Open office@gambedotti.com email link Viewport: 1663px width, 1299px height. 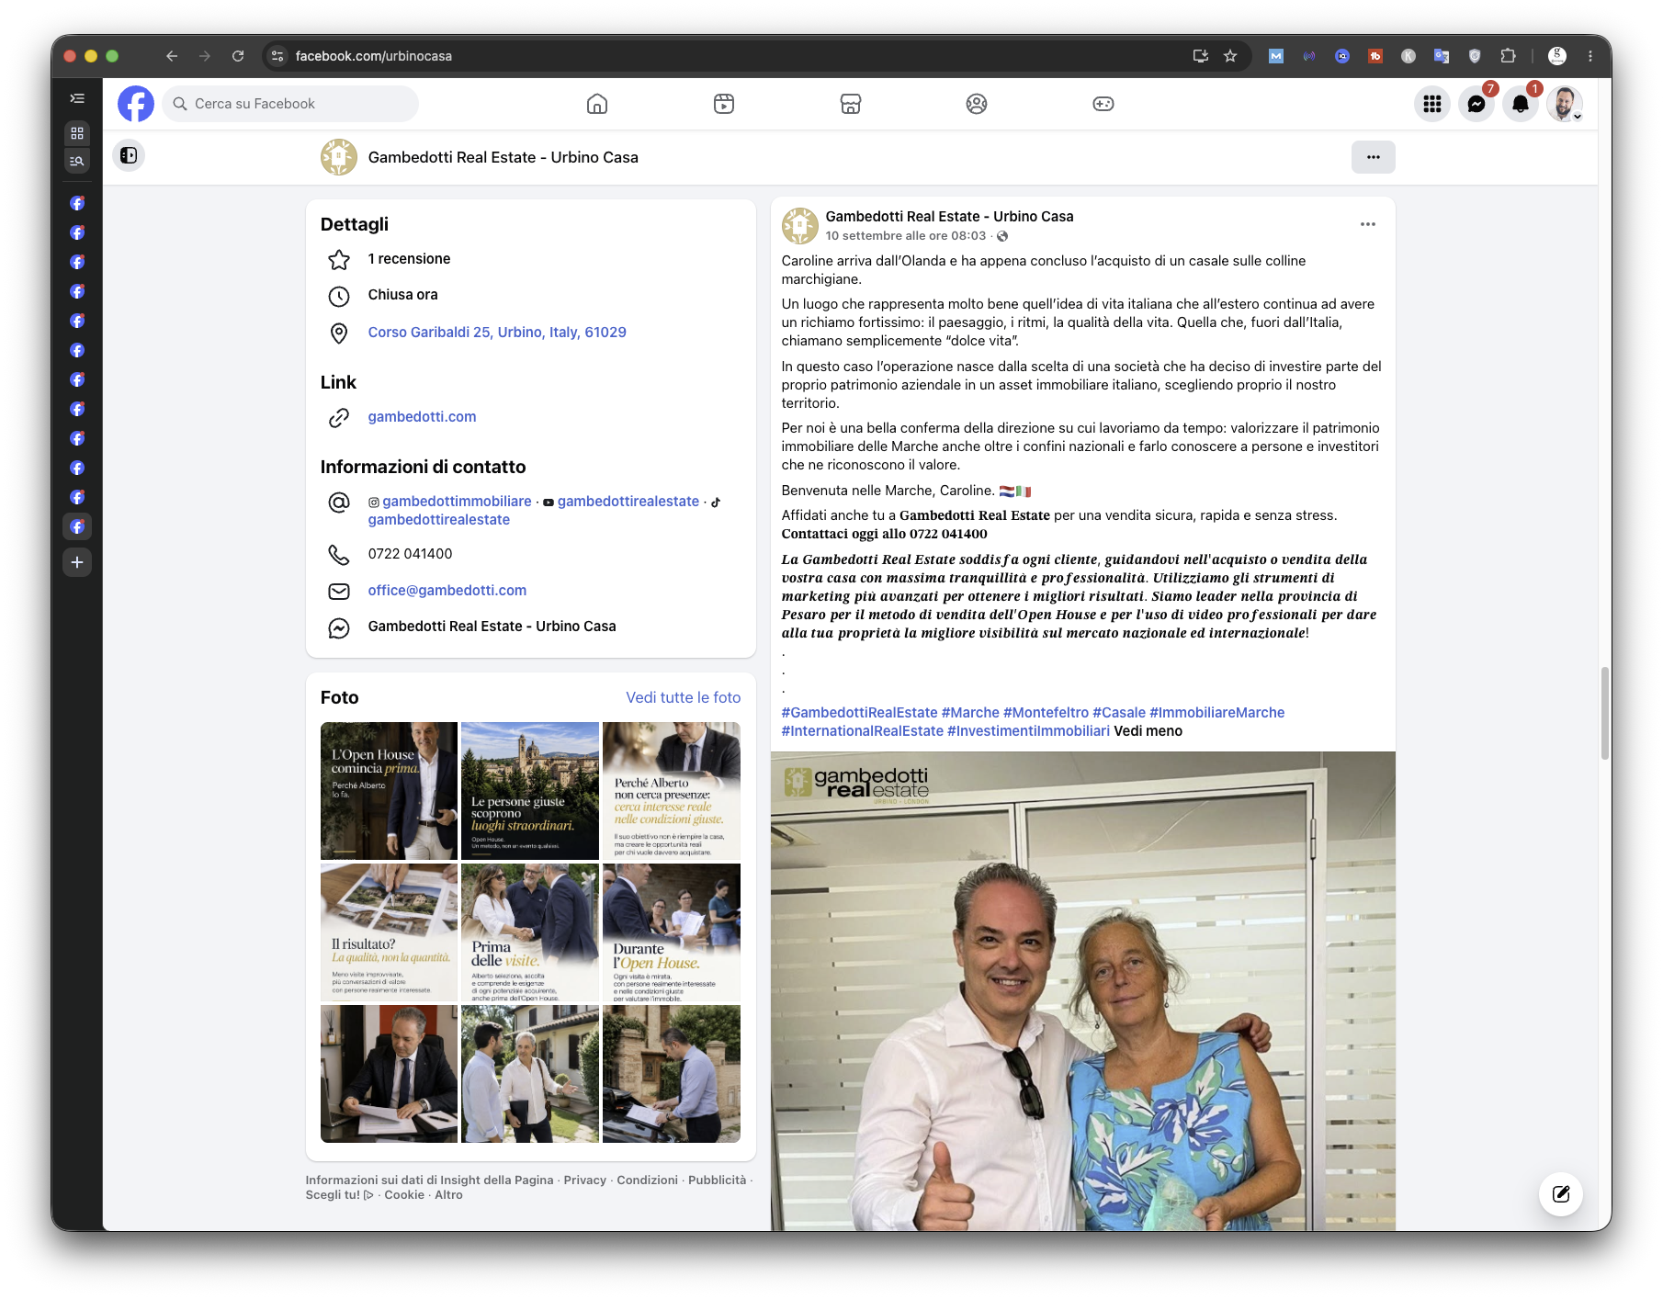click(x=447, y=591)
